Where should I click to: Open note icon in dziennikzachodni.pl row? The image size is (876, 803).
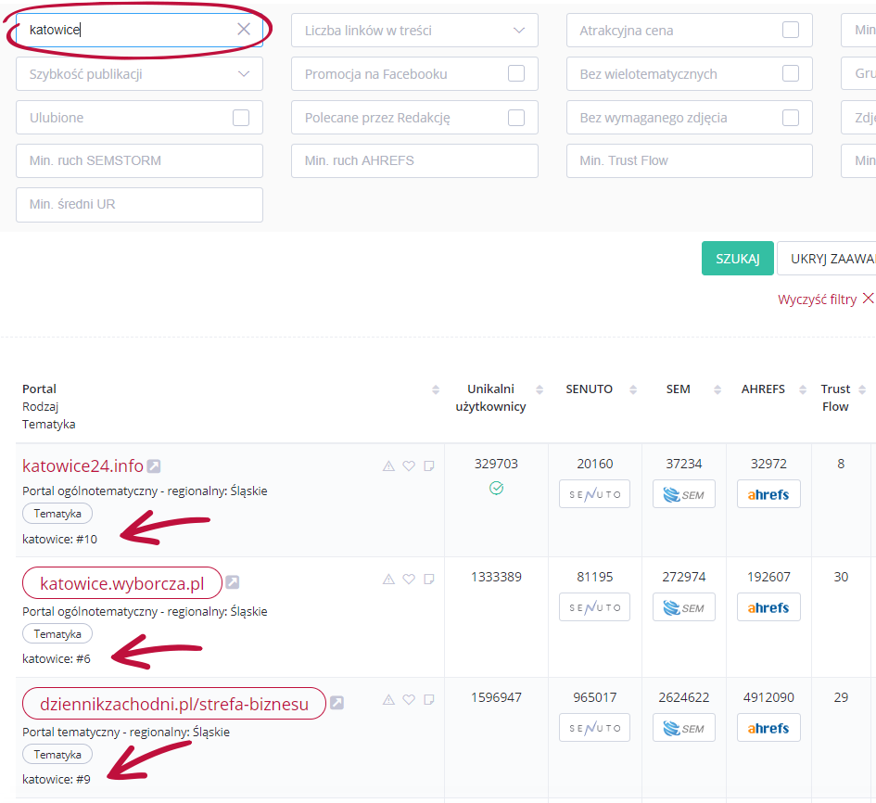429,699
